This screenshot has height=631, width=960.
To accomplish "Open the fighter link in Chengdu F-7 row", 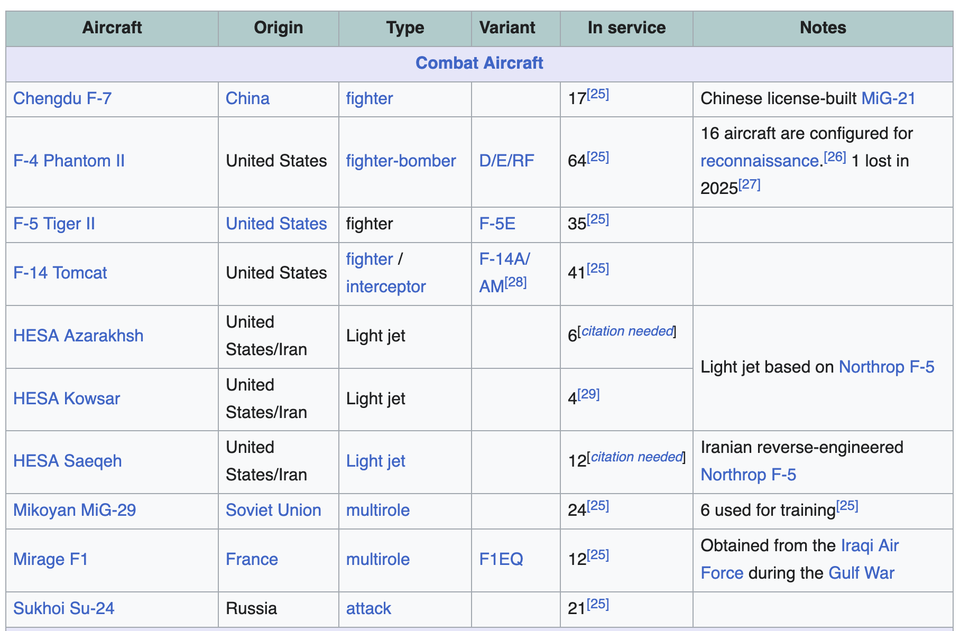I will tap(370, 98).
